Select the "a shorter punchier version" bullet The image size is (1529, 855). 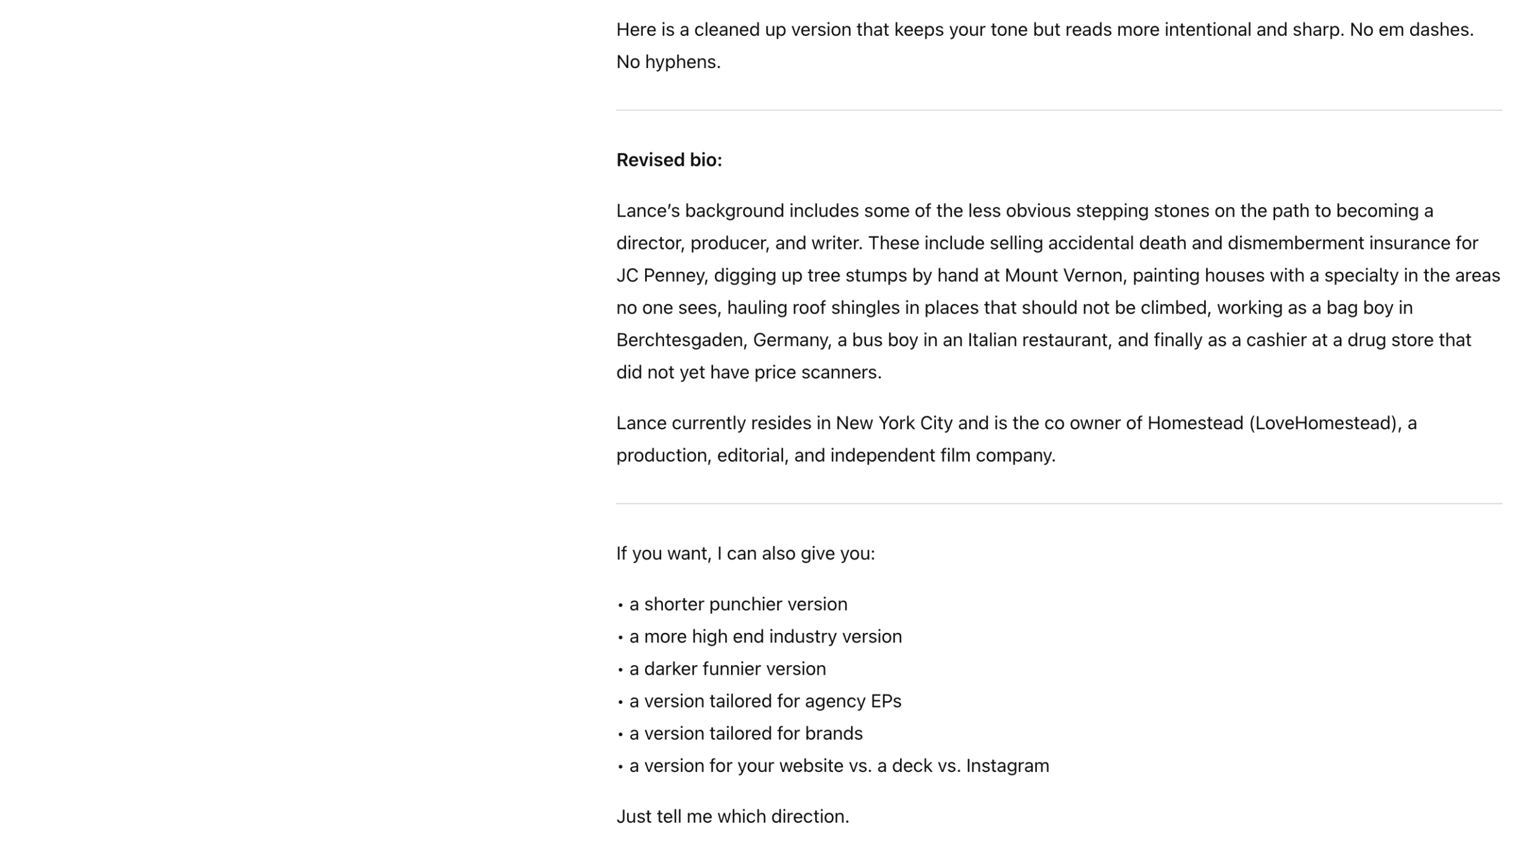tap(738, 604)
